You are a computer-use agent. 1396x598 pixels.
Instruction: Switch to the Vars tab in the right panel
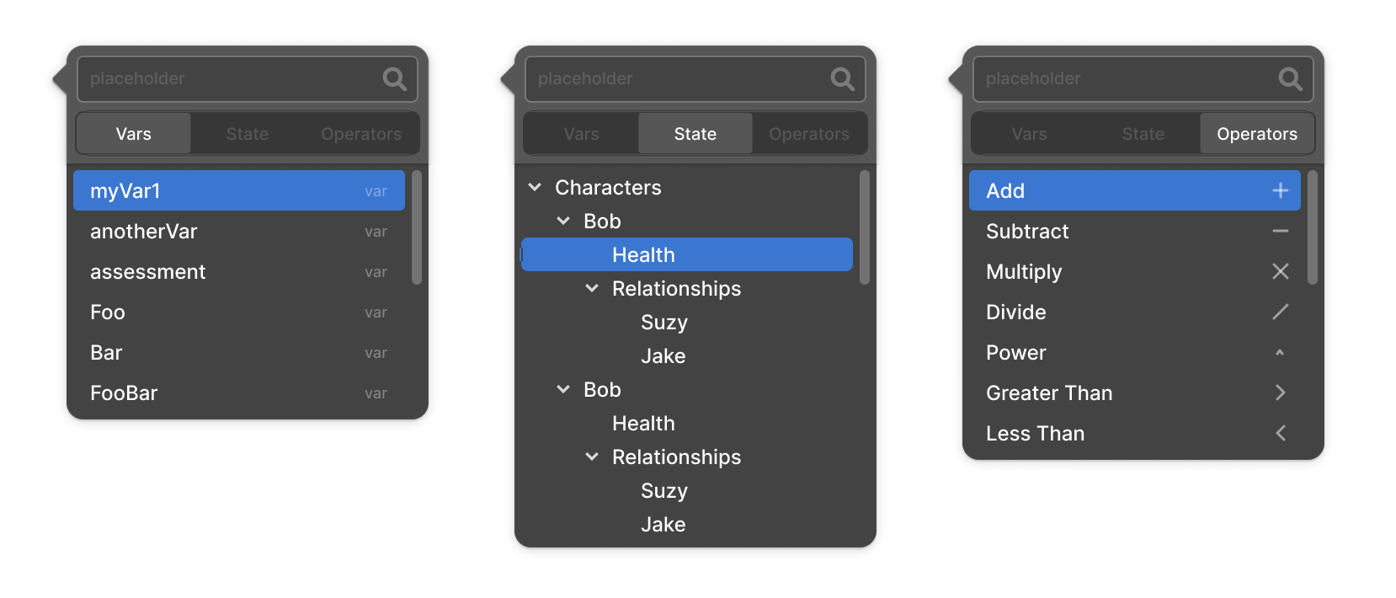pyautogui.click(x=1029, y=133)
